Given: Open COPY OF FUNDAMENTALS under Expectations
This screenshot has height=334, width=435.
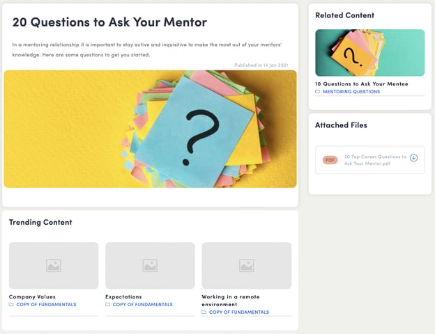Looking at the screenshot, I should [143, 304].
